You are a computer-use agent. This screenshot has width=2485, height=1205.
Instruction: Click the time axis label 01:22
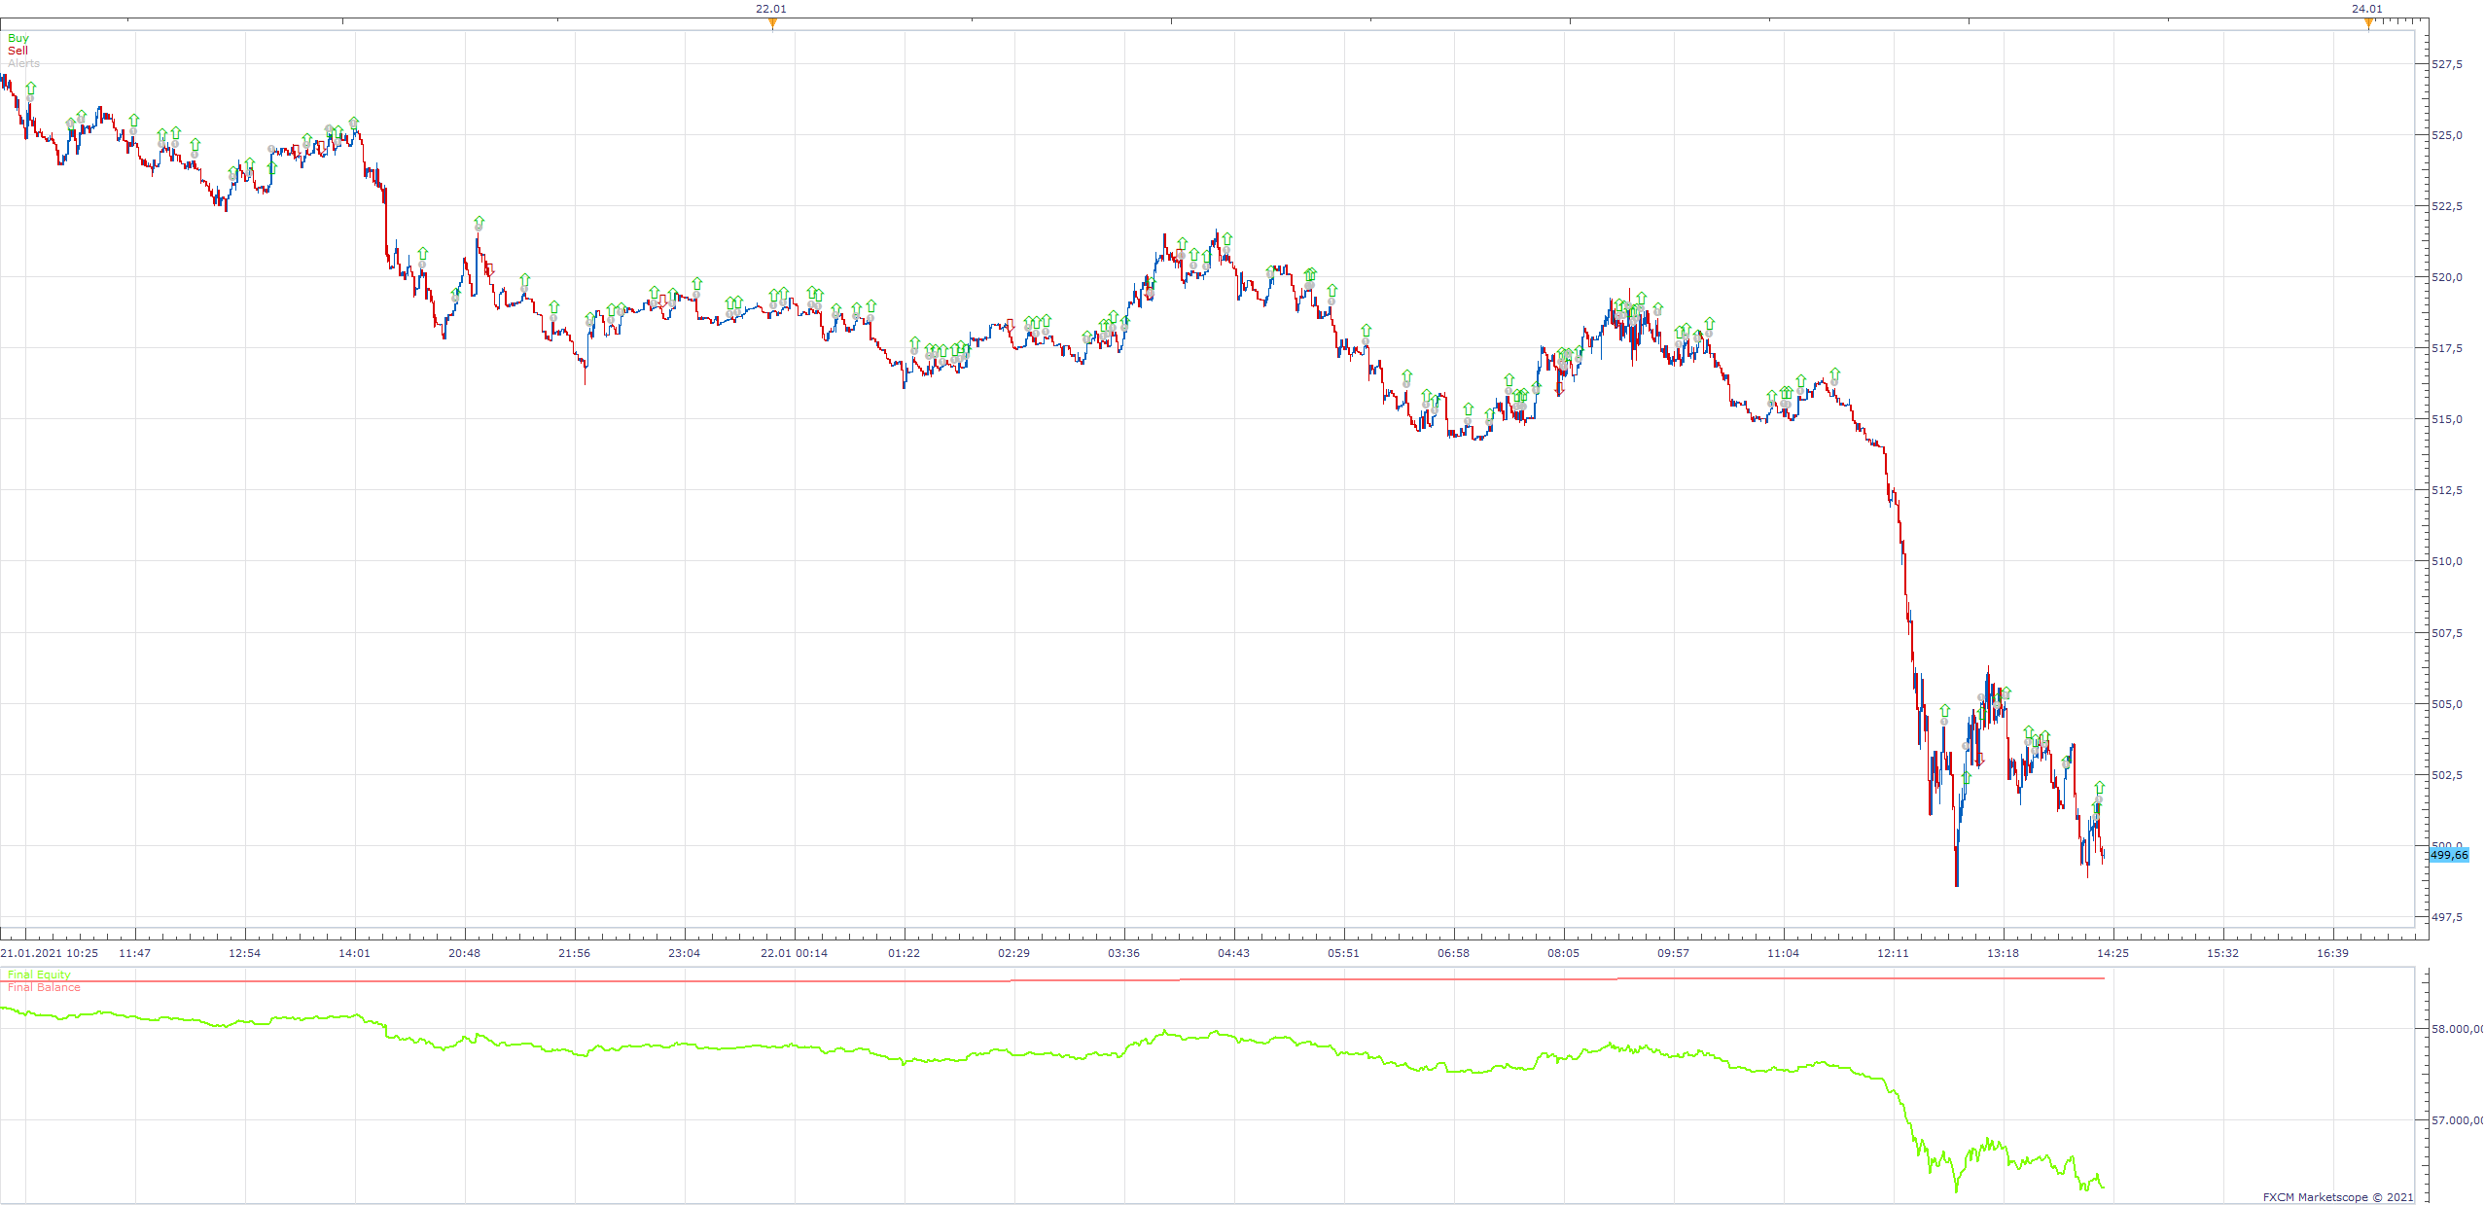click(904, 953)
